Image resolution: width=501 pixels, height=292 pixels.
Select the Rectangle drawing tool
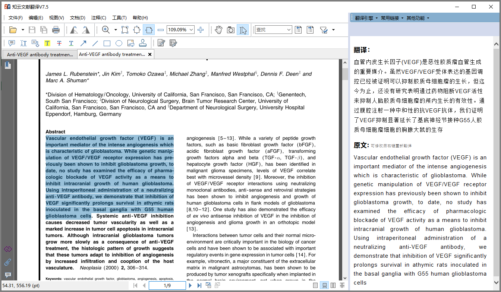click(107, 43)
